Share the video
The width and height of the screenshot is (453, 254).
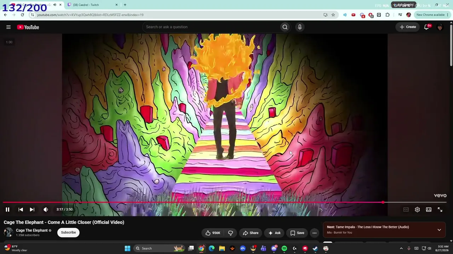(251, 233)
